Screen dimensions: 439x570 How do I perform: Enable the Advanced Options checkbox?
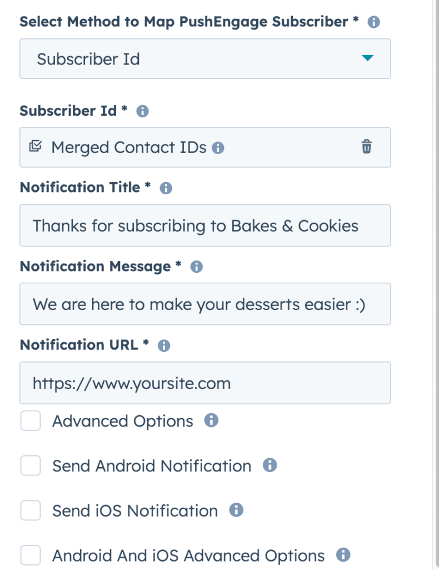point(31,421)
